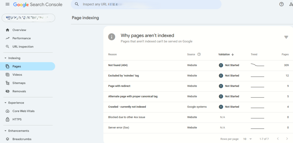Viewport: 293px width, 143px height.
Task: Click into the Inspect any URL field
Action: click(x=146, y=4)
